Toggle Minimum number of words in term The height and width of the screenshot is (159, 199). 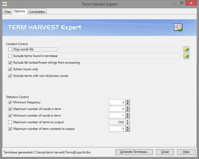pos(10,116)
